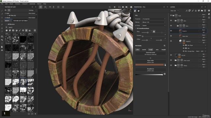Filter assets by brushes line icon
Screen dimensions: 211x118
[x=20, y=30]
